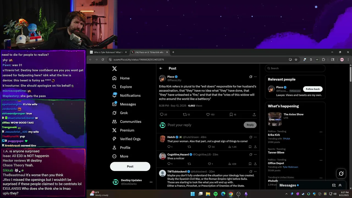Screen dimensions: 352x198
Task: Open Hutch's profile name link
Action: tap(171, 137)
